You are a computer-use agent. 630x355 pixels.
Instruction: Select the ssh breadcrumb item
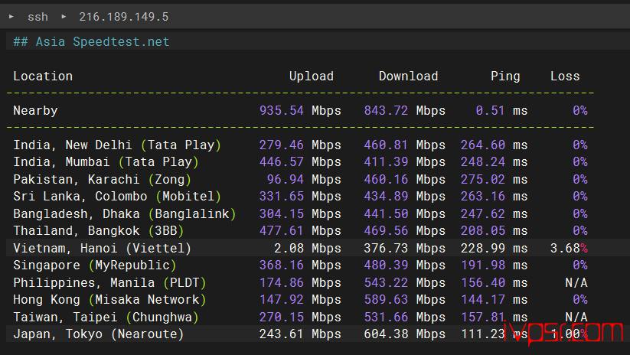click(x=38, y=16)
